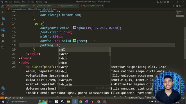186x104 pixels.
Task: Open OneNote from taskbar
Action: click(87, 101)
